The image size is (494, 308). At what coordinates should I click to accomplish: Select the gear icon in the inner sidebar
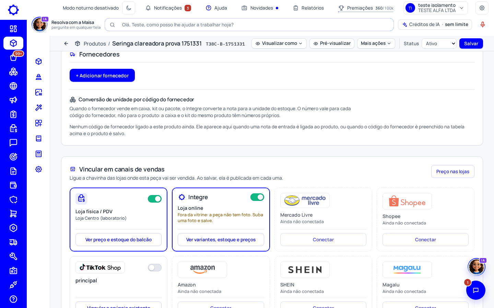pyautogui.click(x=39, y=169)
